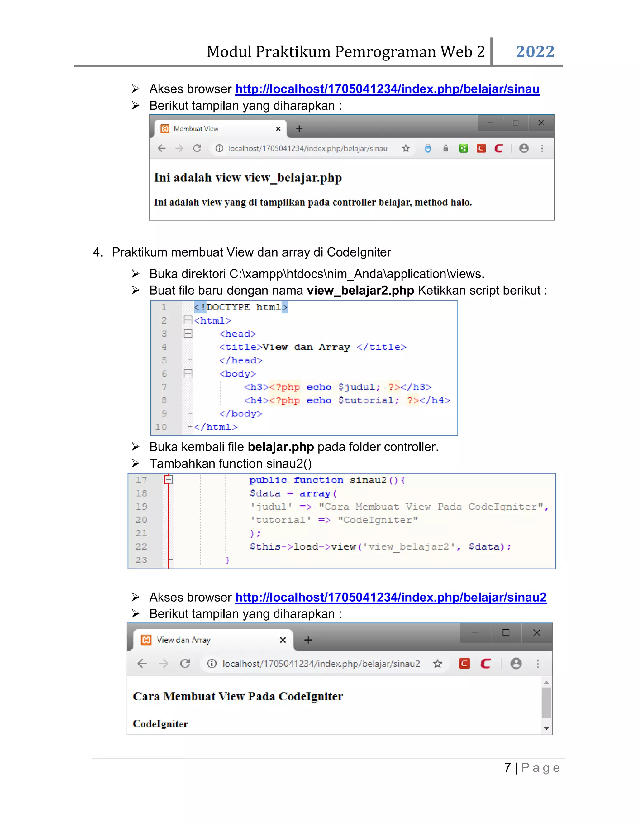Collapse the body tag fold marker

(188, 373)
